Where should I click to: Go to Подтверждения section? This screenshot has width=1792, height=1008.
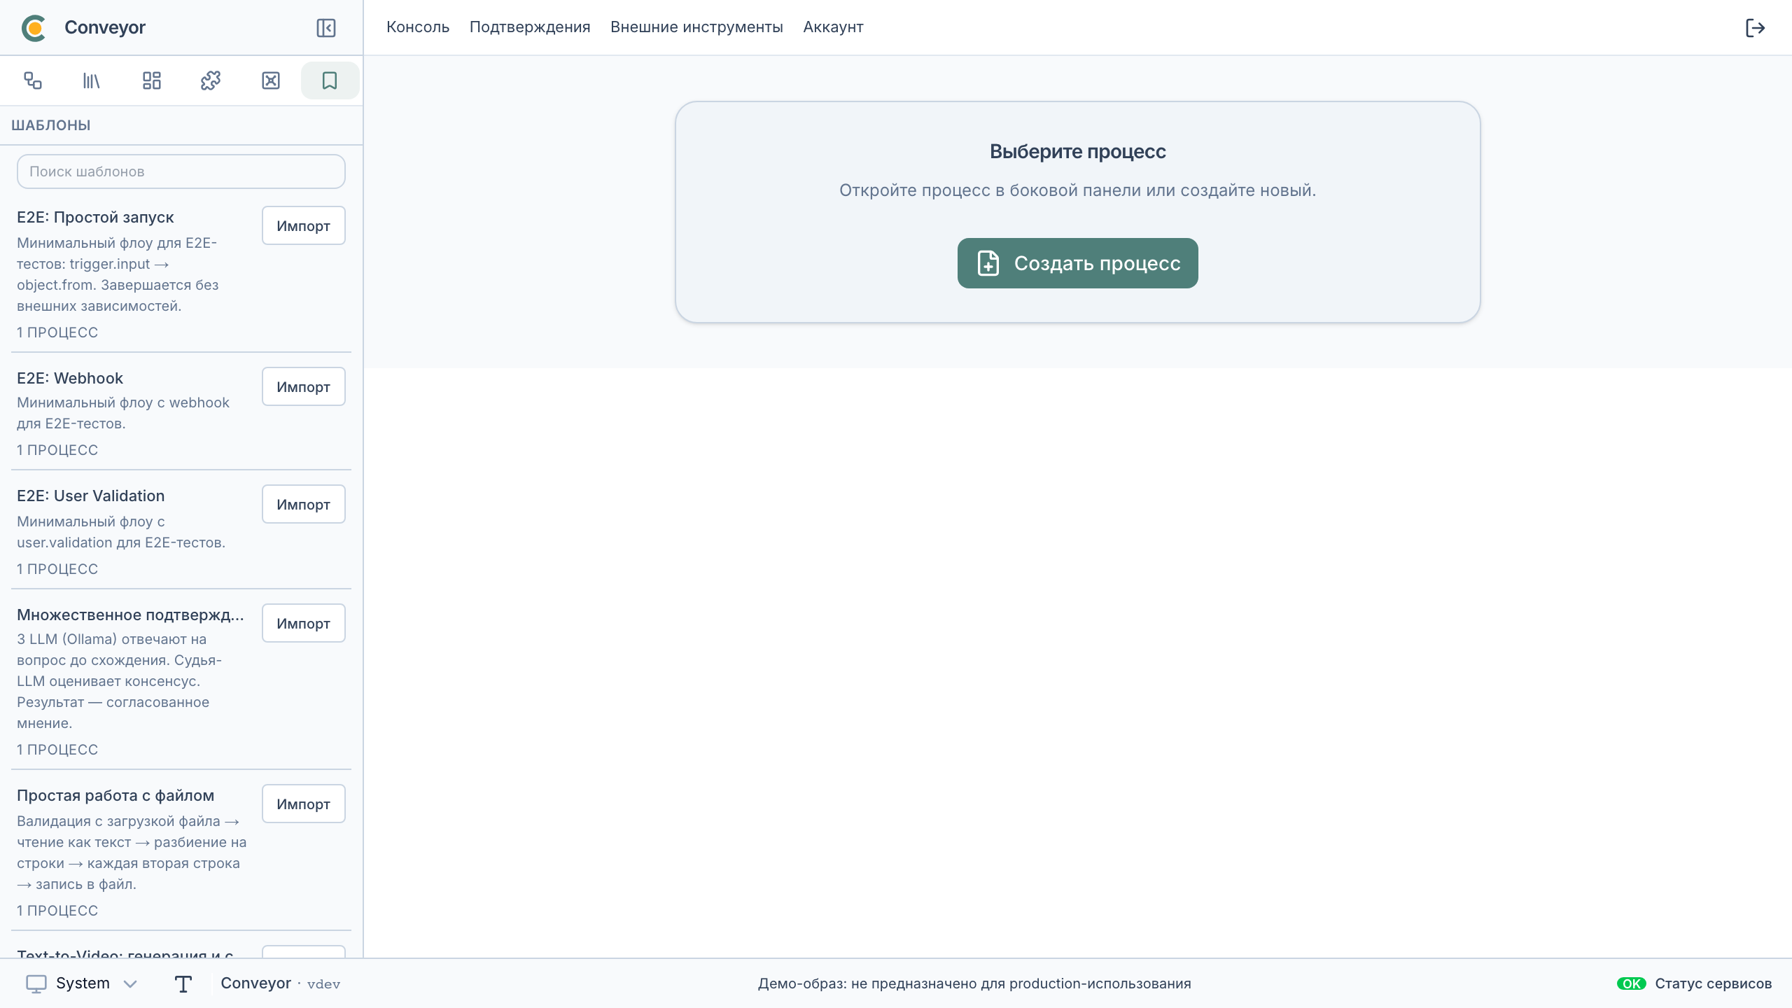tap(530, 27)
